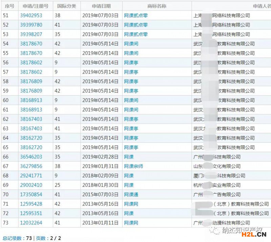Open trademark 网课亭 in row 62
The width and height of the screenshot is (271, 242).
click(131, 119)
